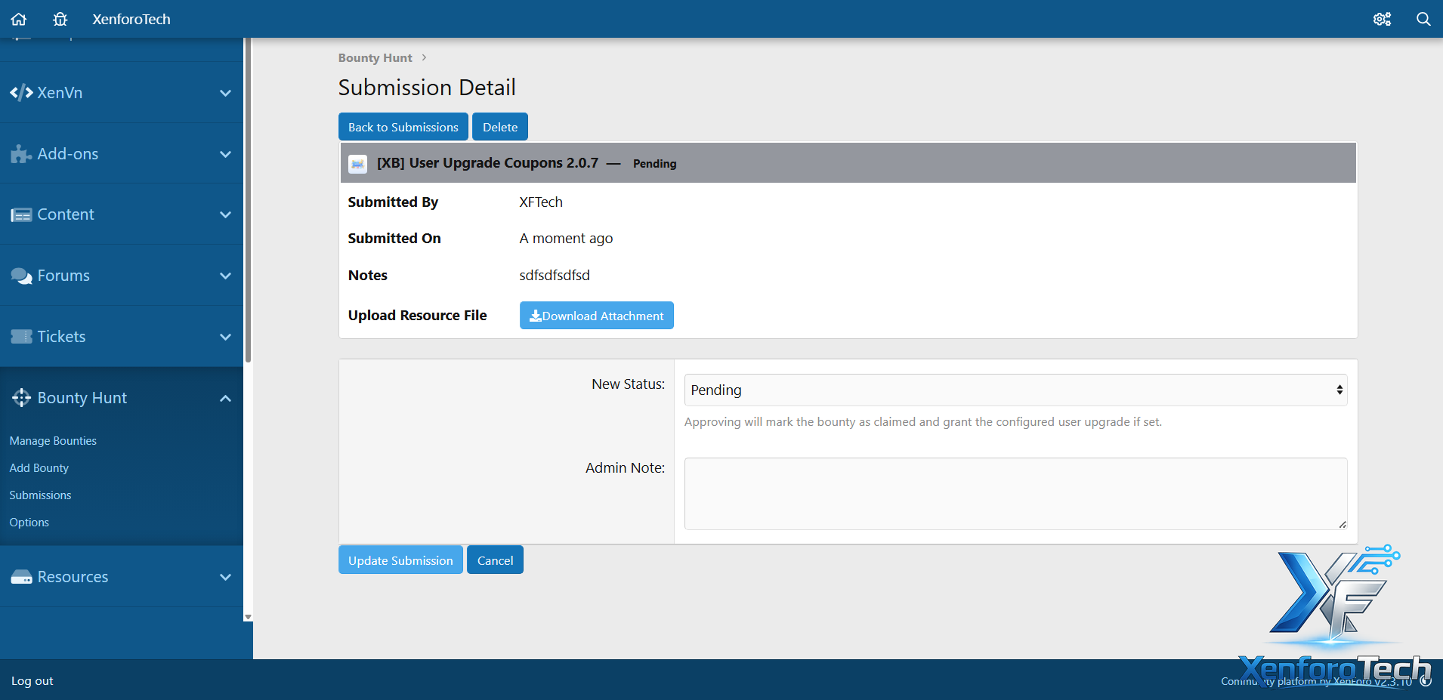
Task: Click the Forums chat bubbles icon
Action: tap(21, 276)
